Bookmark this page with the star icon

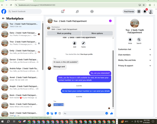(144, 5)
